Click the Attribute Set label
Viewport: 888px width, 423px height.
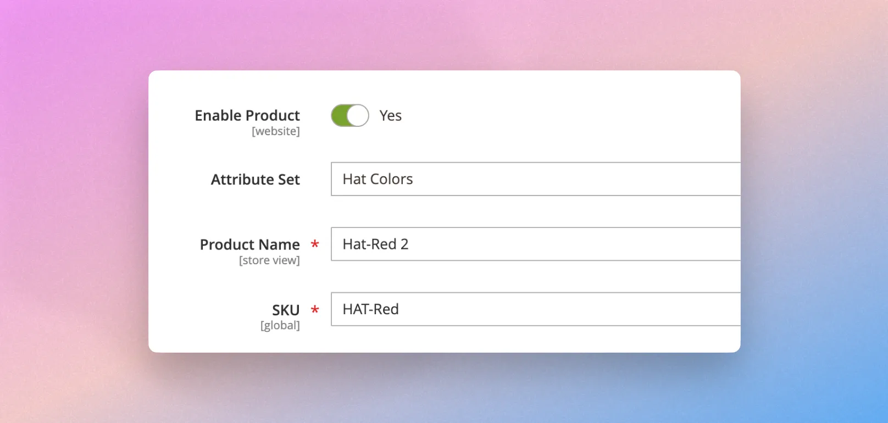tap(256, 180)
